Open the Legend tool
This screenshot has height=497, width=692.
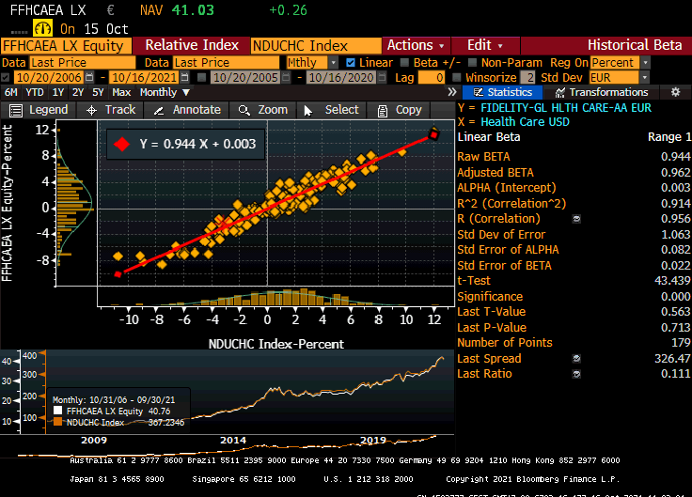coord(39,110)
